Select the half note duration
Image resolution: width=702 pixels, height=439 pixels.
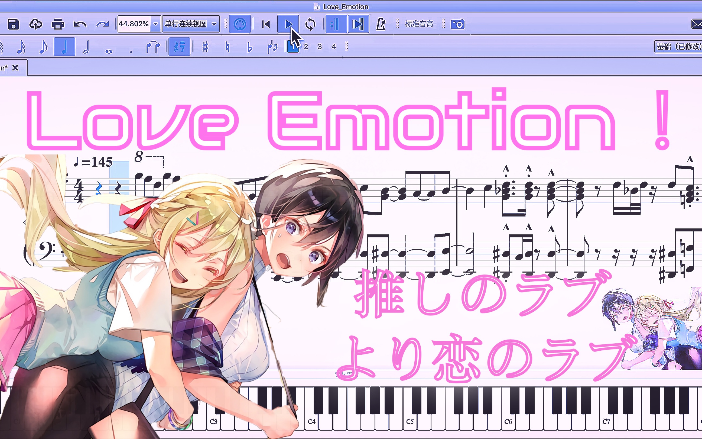tap(86, 47)
